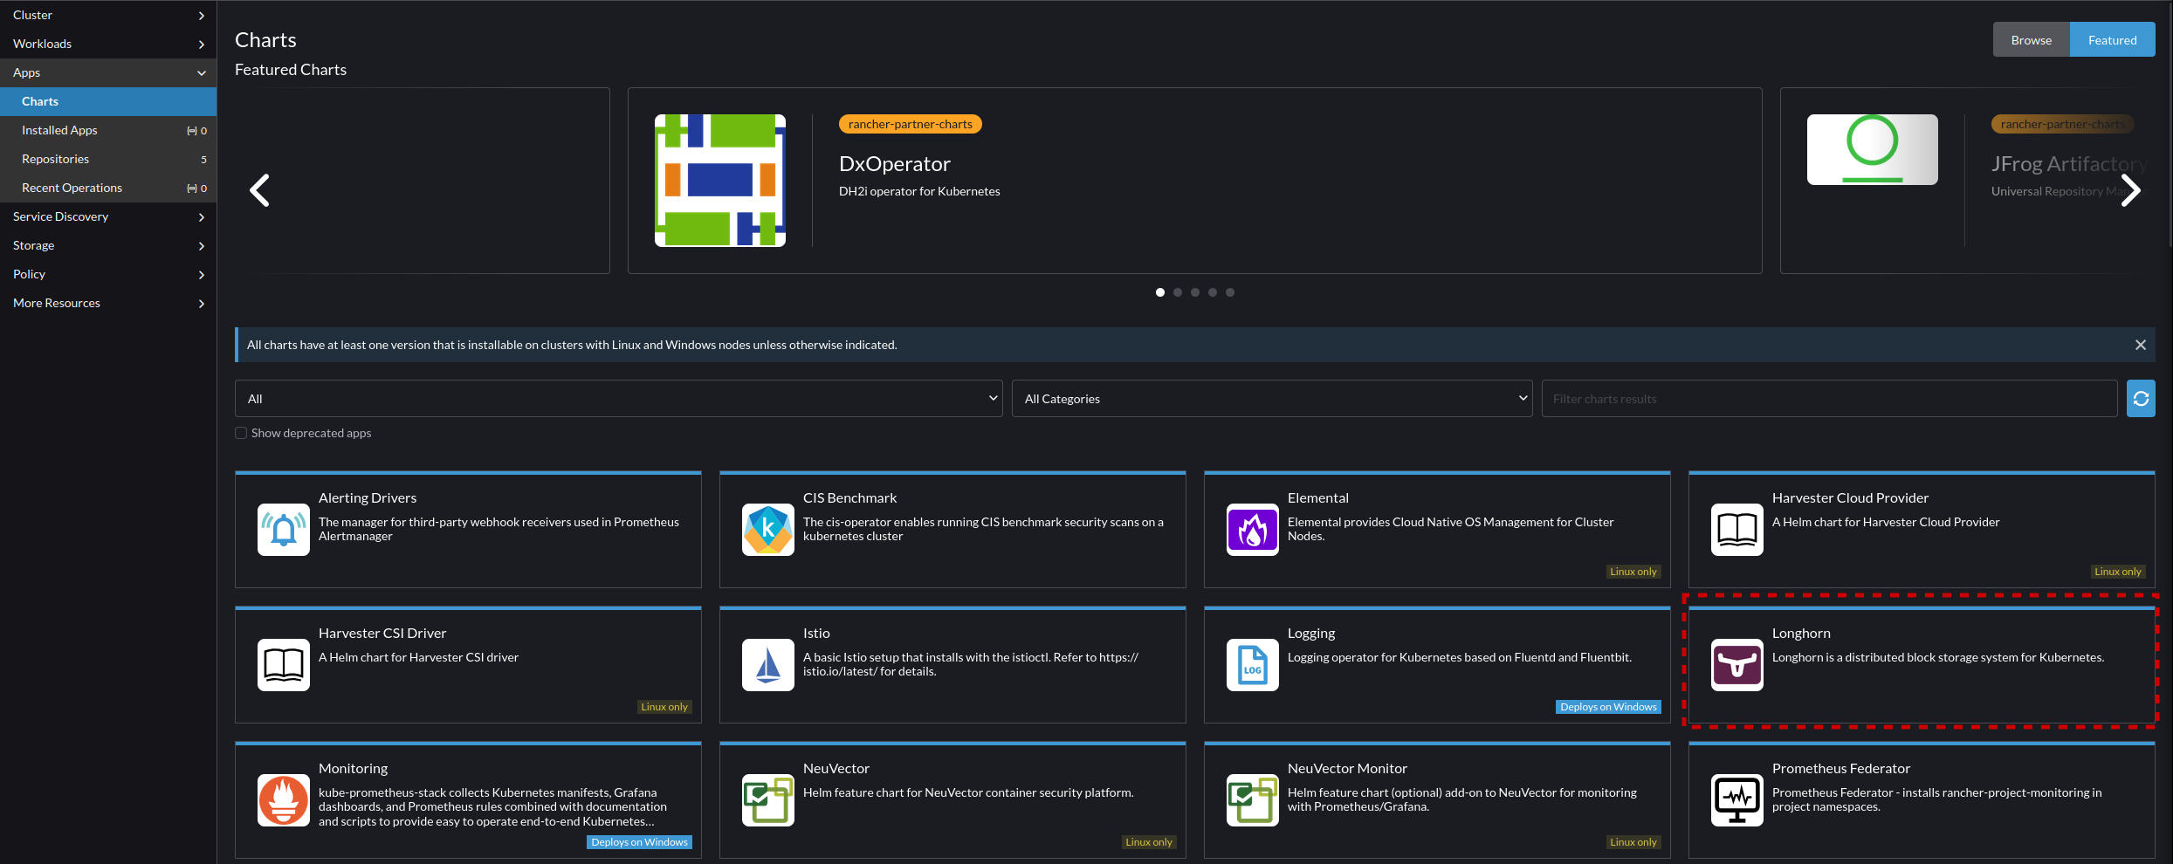Click the Alerting Drivers bell icon

[x=284, y=530]
